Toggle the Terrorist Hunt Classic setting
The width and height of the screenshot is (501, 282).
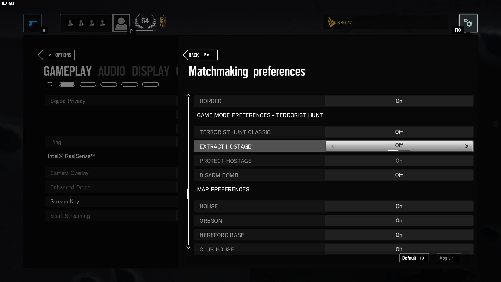point(399,132)
